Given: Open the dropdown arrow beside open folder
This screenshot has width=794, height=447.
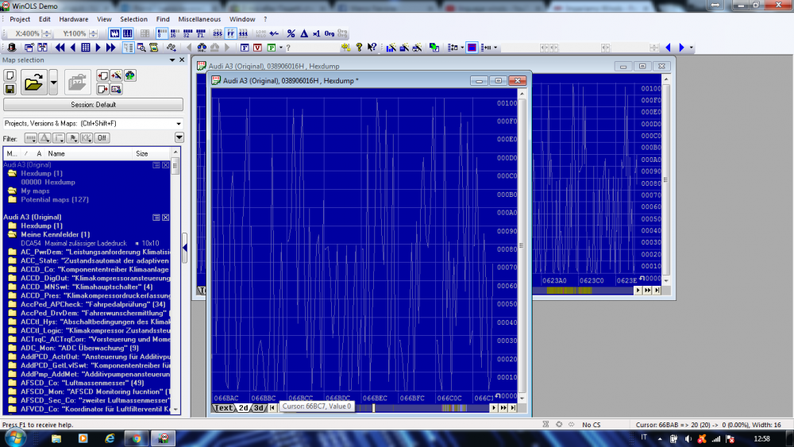Looking at the screenshot, I should (x=53, y=82).
